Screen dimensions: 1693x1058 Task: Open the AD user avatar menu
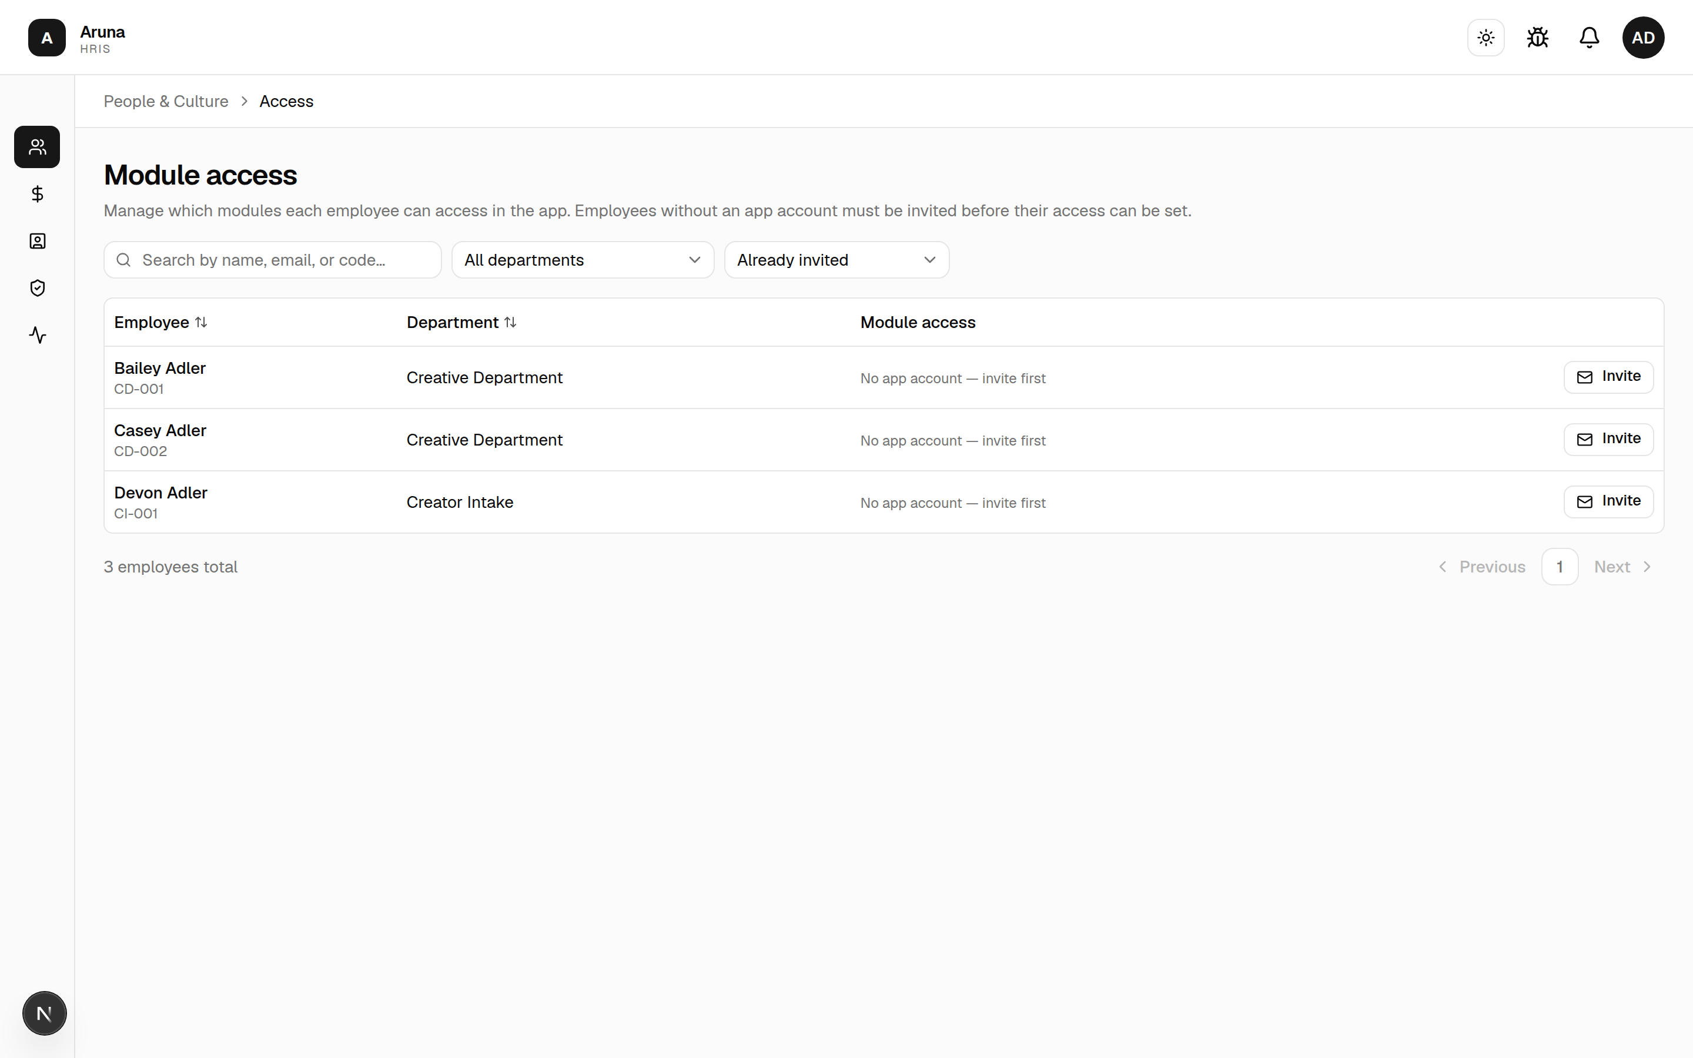(1642, 37)
